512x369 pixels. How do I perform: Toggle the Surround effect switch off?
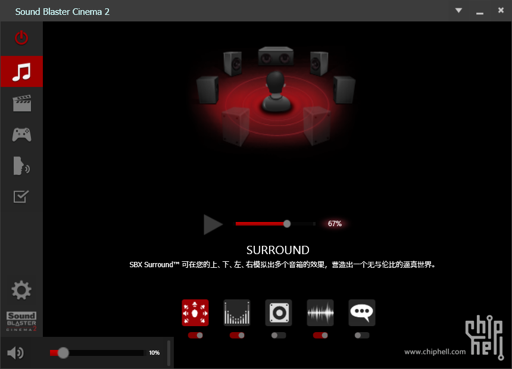point(195,335)
